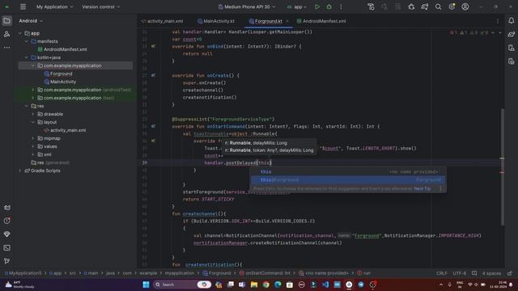Collapse the res folder
This screenshot has height=291, width=518.
27,106
